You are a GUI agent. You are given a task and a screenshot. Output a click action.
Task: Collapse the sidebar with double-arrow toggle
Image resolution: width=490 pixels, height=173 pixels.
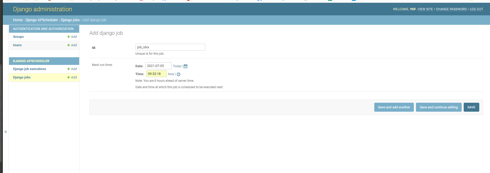tap(6, 132)
